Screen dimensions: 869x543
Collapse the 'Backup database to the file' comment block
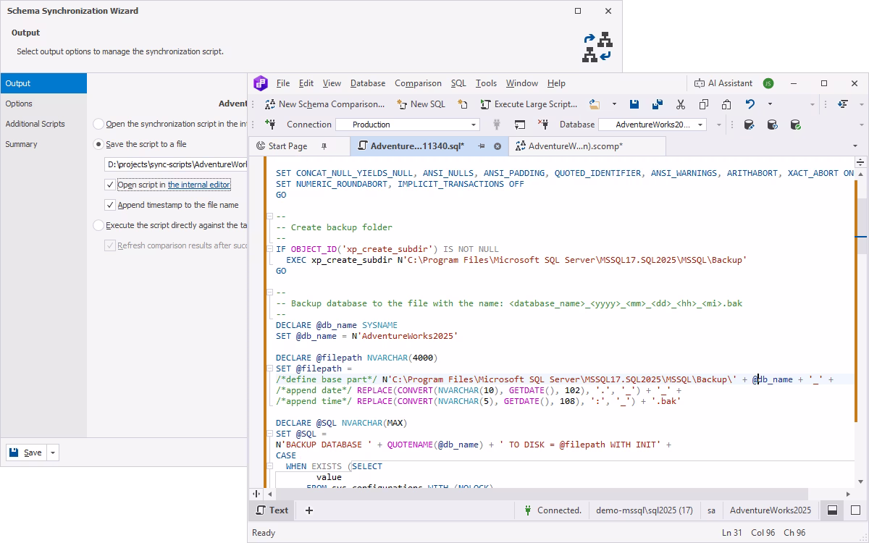pos(270,292)
